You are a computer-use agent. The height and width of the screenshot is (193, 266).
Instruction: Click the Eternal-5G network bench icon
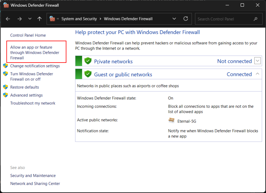coord(172,121)
